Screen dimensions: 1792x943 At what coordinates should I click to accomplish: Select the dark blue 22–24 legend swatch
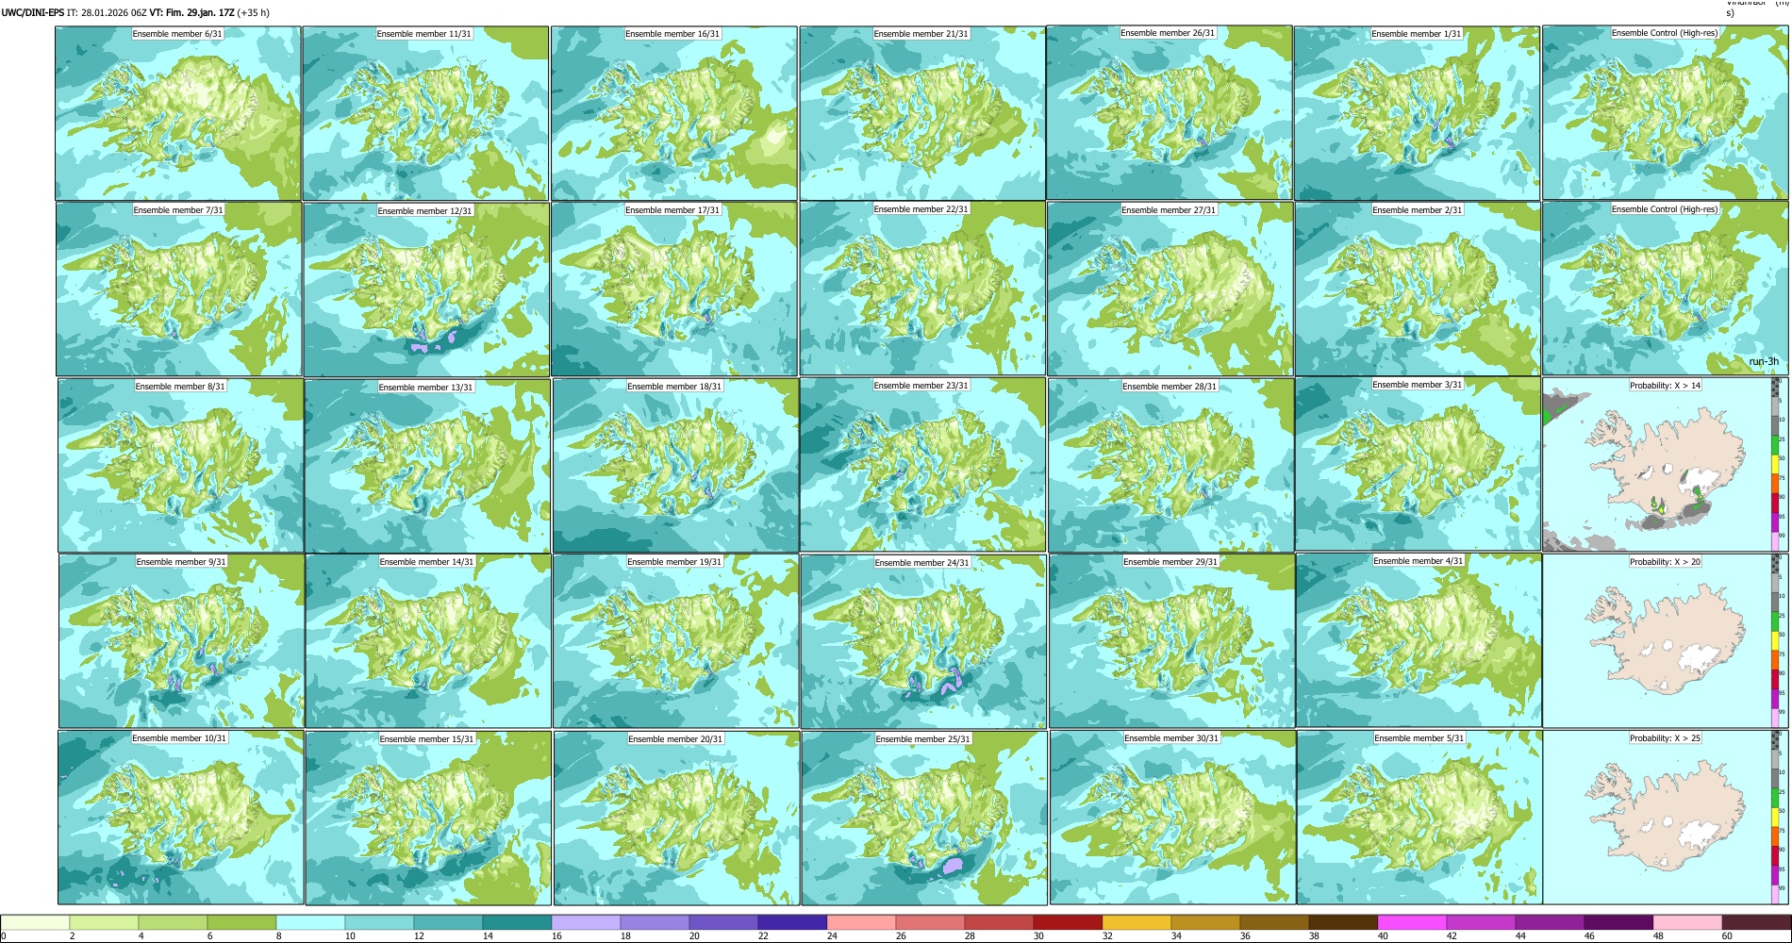[793, 922]
